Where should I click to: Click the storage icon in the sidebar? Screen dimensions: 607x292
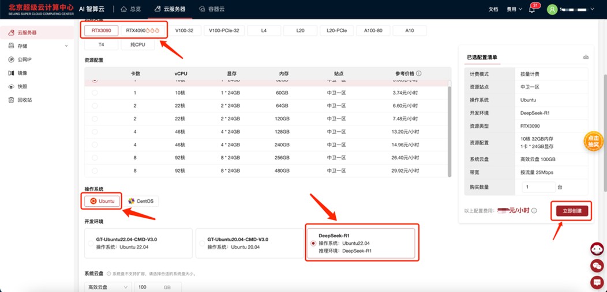pos(11,46)
